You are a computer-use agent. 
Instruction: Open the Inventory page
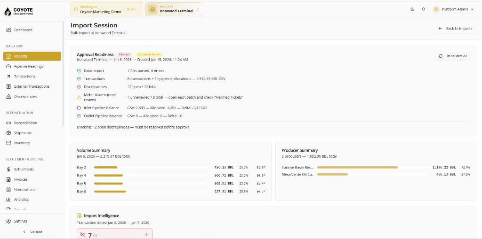click(x=32, y=143)
